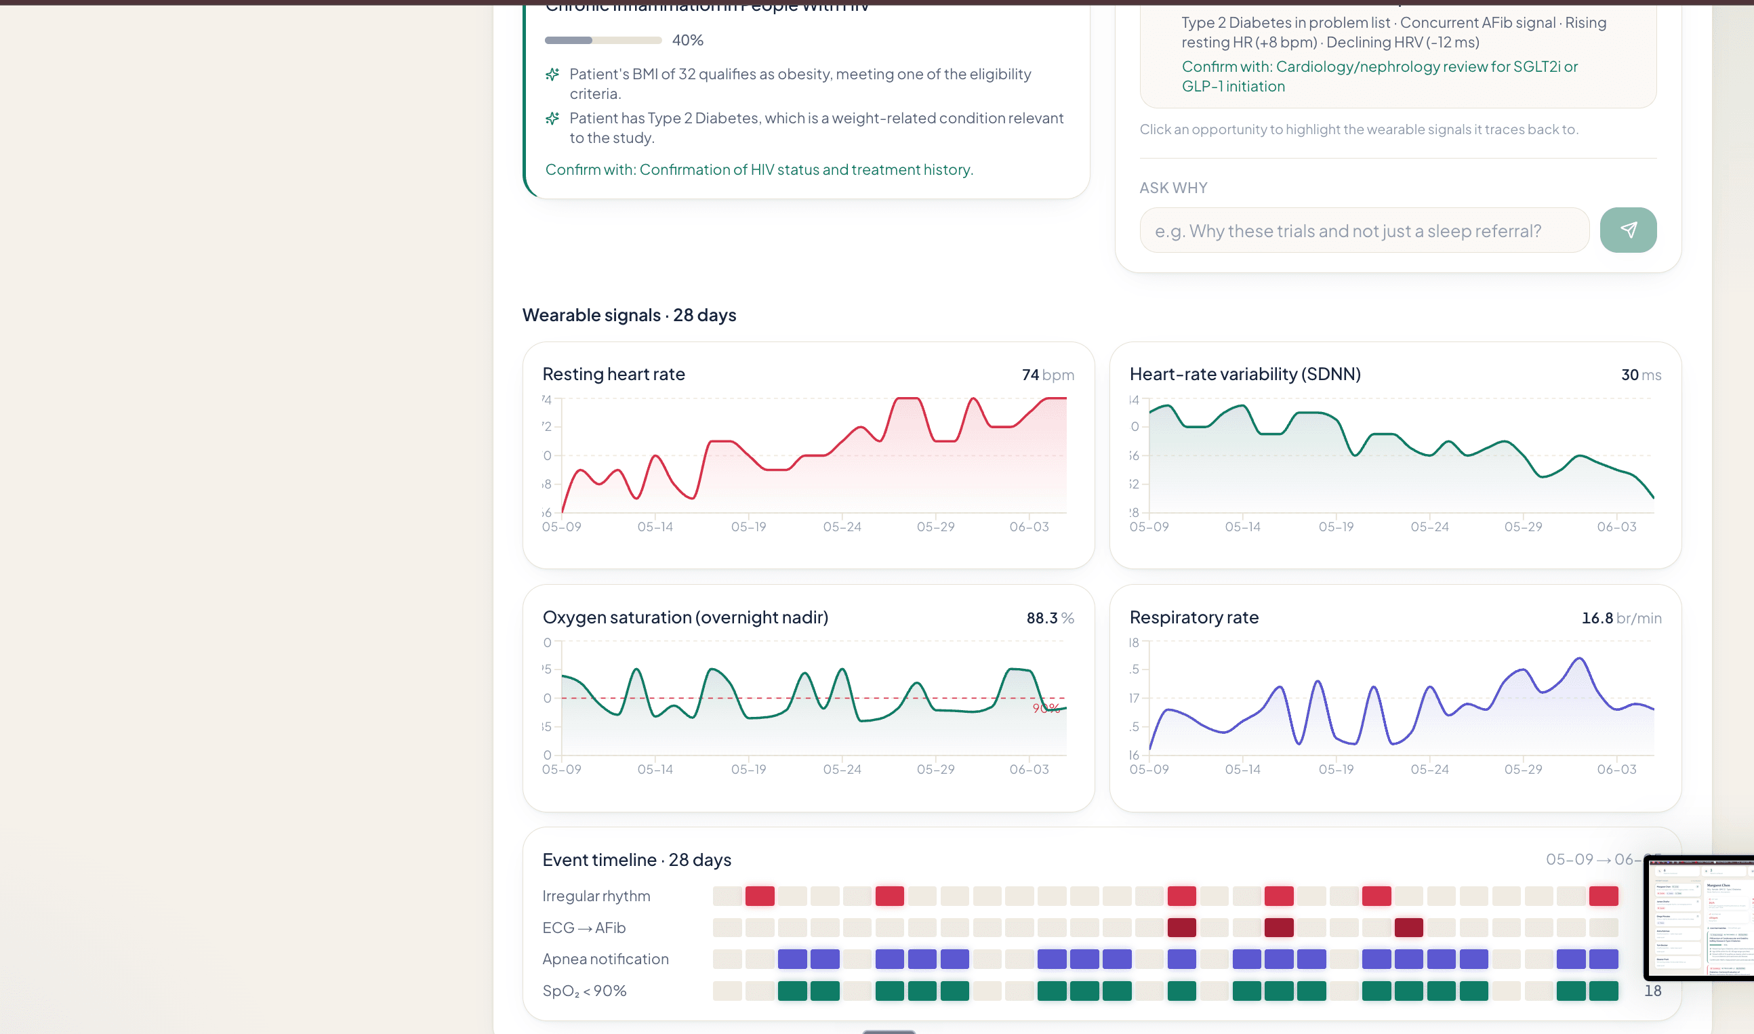Click the 40% match progress bar
Screen dimensions: 1754x1034
pos(603,41)
